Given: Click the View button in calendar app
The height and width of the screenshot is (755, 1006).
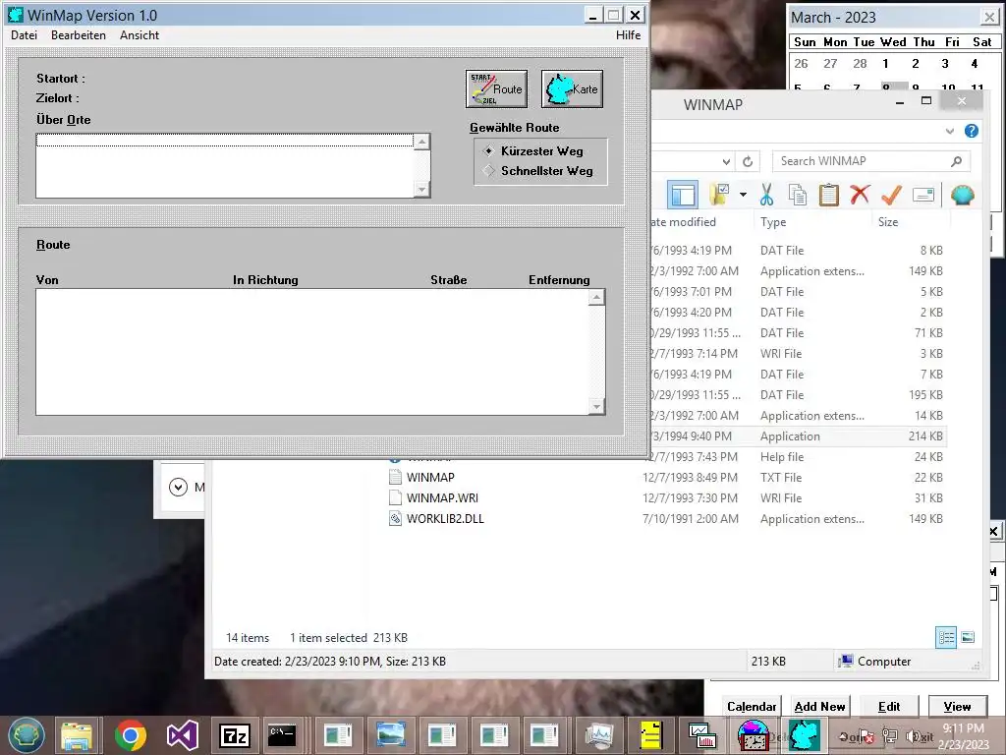Looking at the screenshot, I should coord(957,706).
